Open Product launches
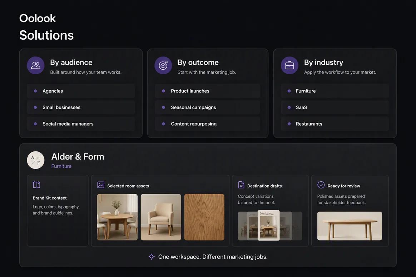416x277 pixels. [208, 91]
